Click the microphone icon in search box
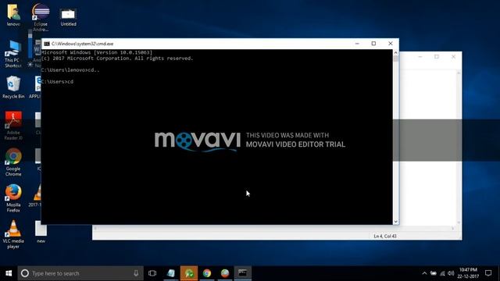This screenshot has width=500, height=281. pyautogui.click(x=136, y=273)
